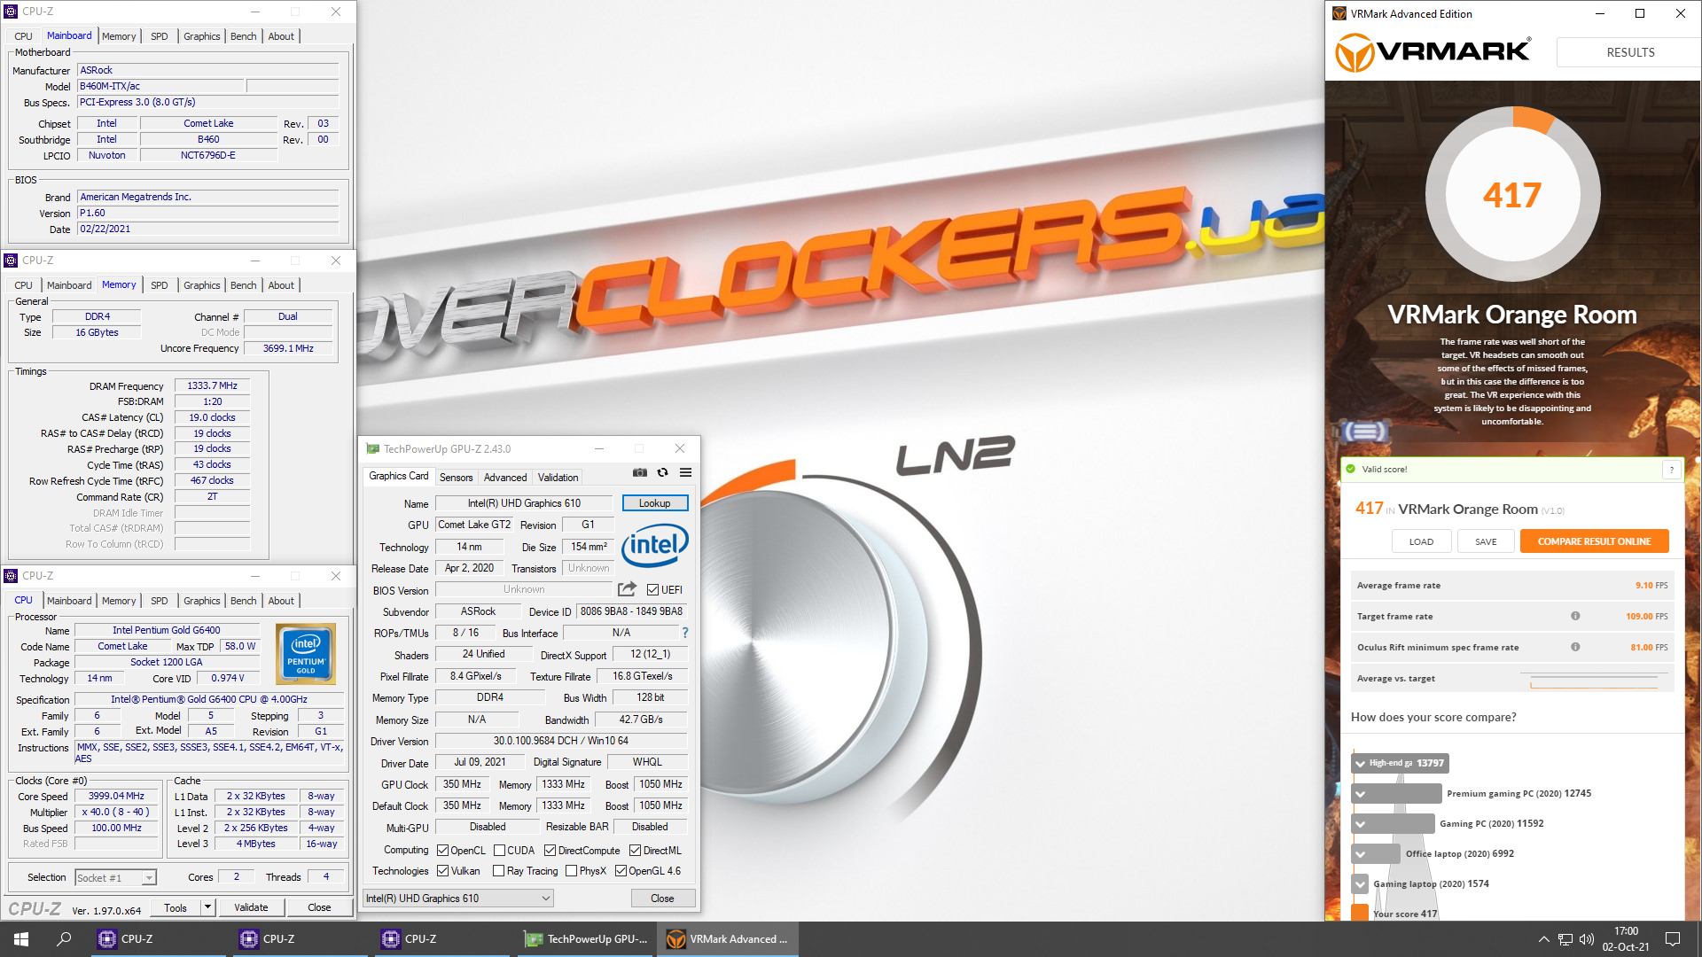
Task: Click the network icon in system tray
Action: (1565, 939)
